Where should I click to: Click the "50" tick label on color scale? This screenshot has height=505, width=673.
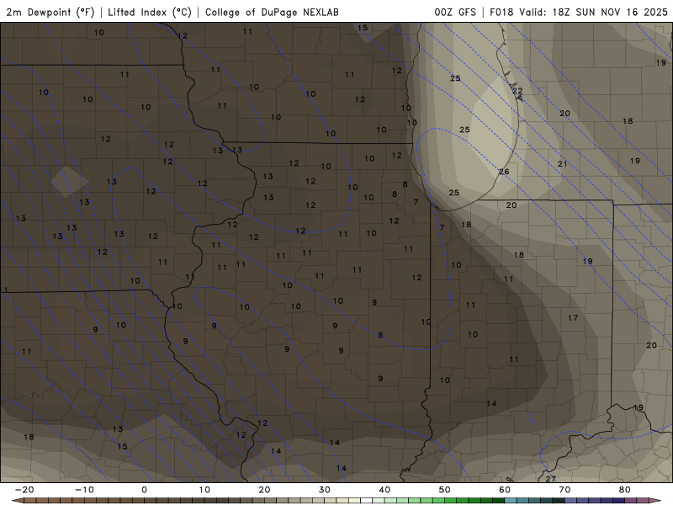point(445,490)
